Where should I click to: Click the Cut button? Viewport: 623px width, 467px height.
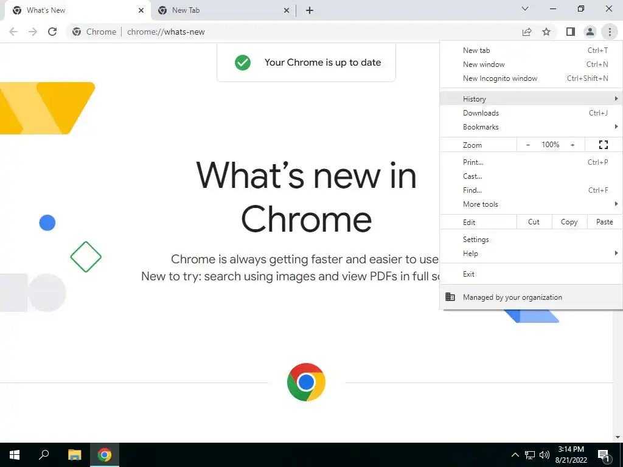534,222
